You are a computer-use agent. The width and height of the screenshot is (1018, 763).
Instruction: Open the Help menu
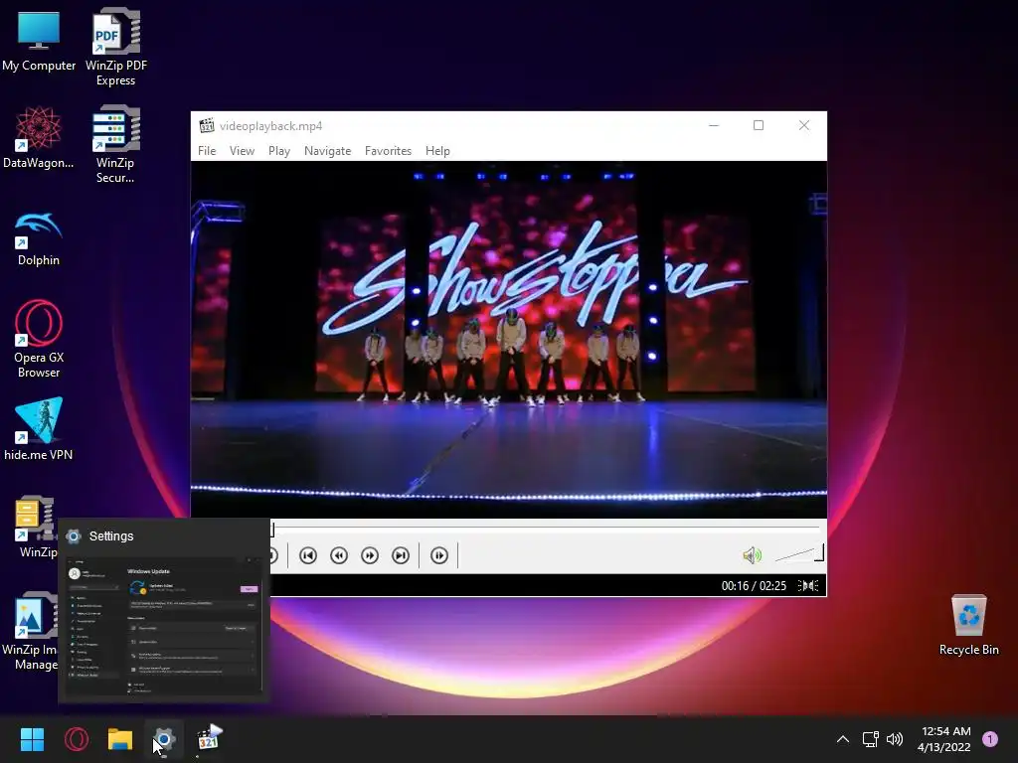coord(437,151)
